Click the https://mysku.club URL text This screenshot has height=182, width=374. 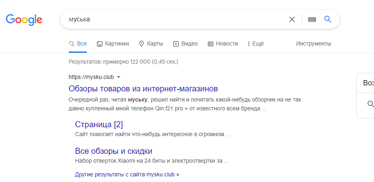coord(91,77)
